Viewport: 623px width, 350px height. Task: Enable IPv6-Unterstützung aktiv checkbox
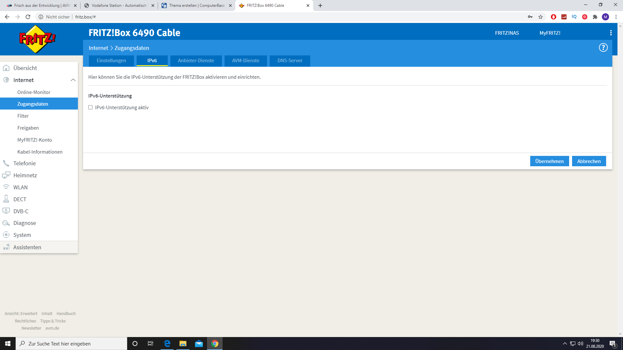[91, 107]
